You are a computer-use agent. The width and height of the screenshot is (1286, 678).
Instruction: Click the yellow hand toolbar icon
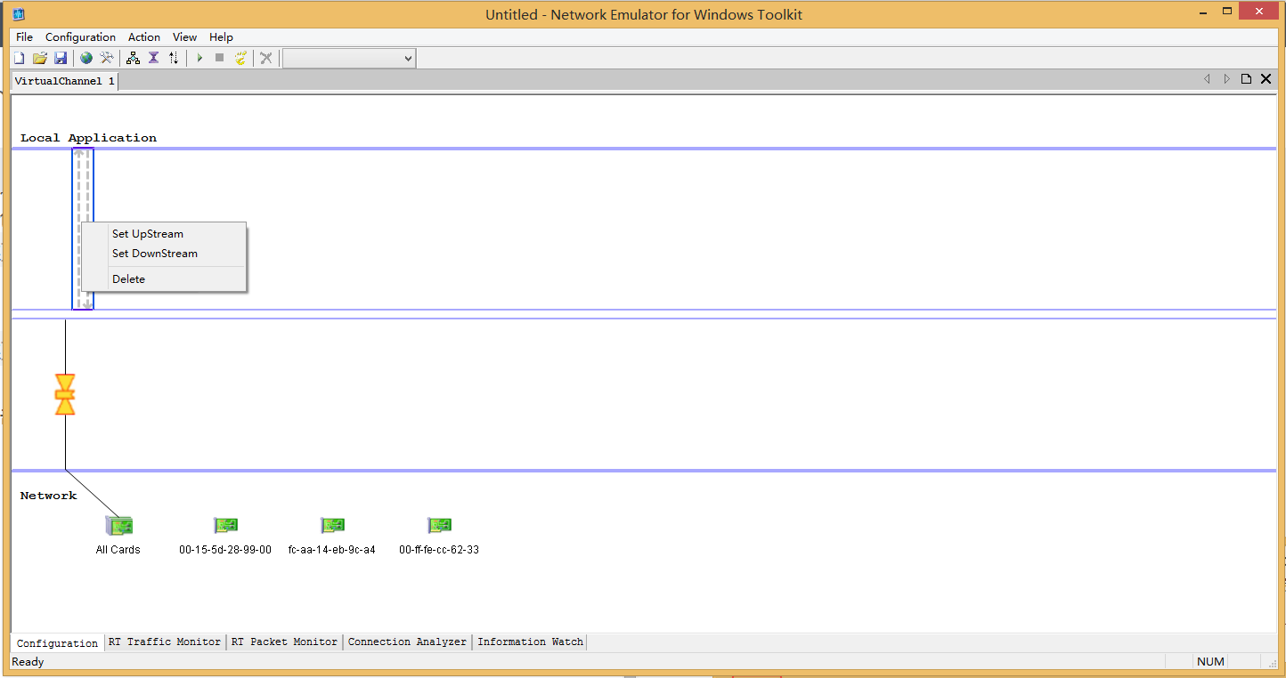pyautogui.click(x=240, y=58)
